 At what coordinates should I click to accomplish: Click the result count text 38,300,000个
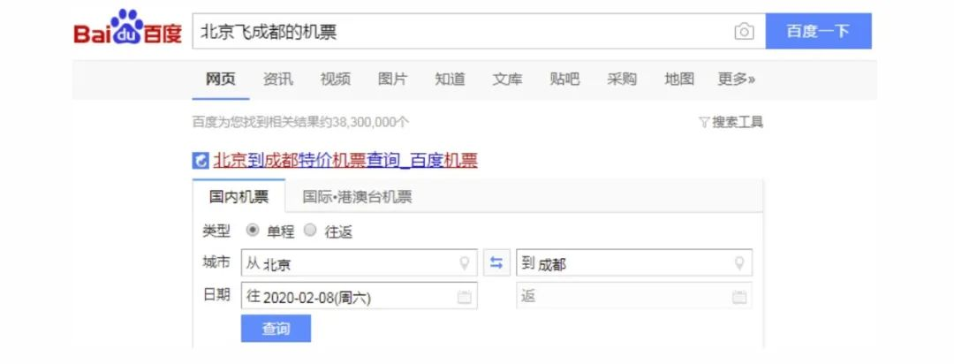tap(370, 122)
